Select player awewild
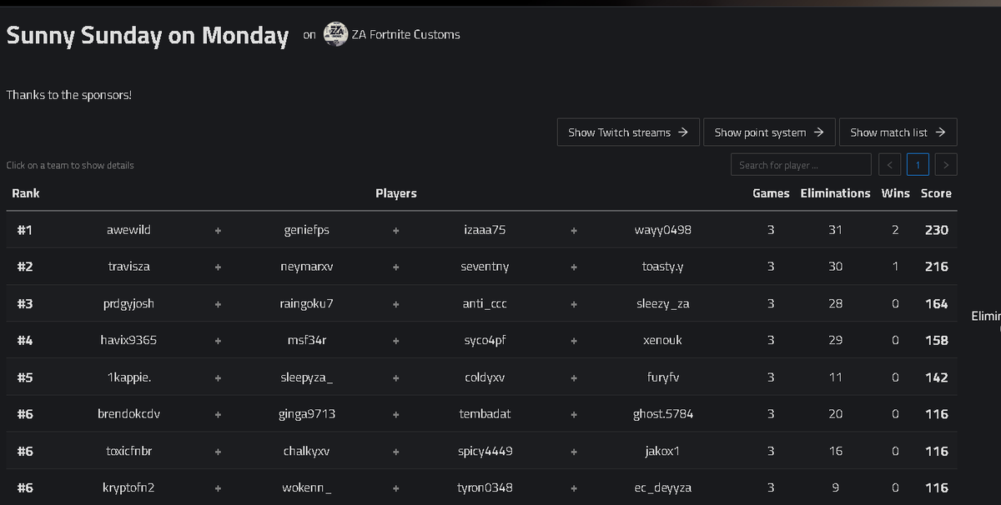This screenshot has width=1001, height=505. click(129, 230)
